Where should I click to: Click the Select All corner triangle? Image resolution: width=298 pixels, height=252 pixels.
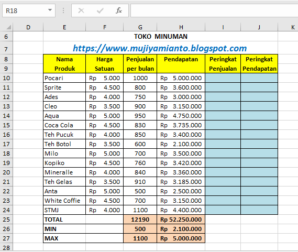(x=9, y=27)
